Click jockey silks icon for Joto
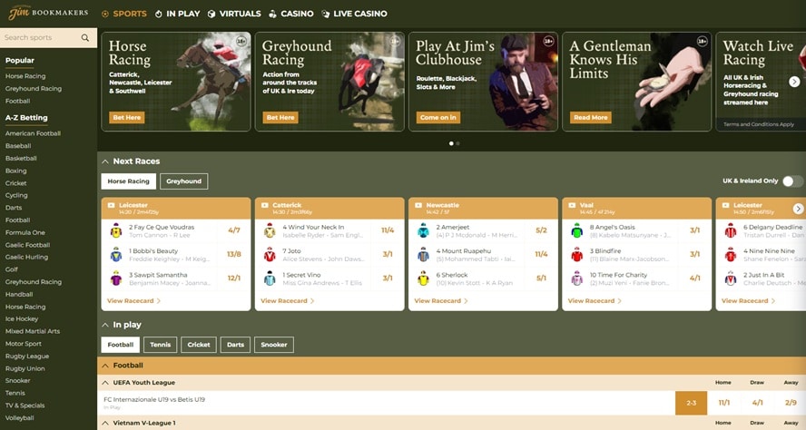Screen dimensions: 806x430 click(x=270, y=254)
